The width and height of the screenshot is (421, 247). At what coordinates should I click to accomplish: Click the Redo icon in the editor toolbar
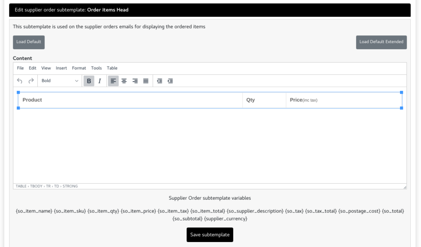click(x=30, y=81)
